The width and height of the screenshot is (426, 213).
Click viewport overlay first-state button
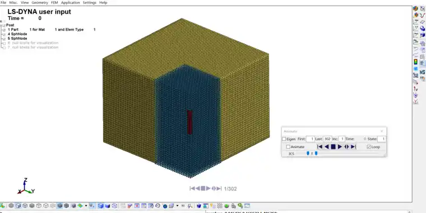coord(192,188)
